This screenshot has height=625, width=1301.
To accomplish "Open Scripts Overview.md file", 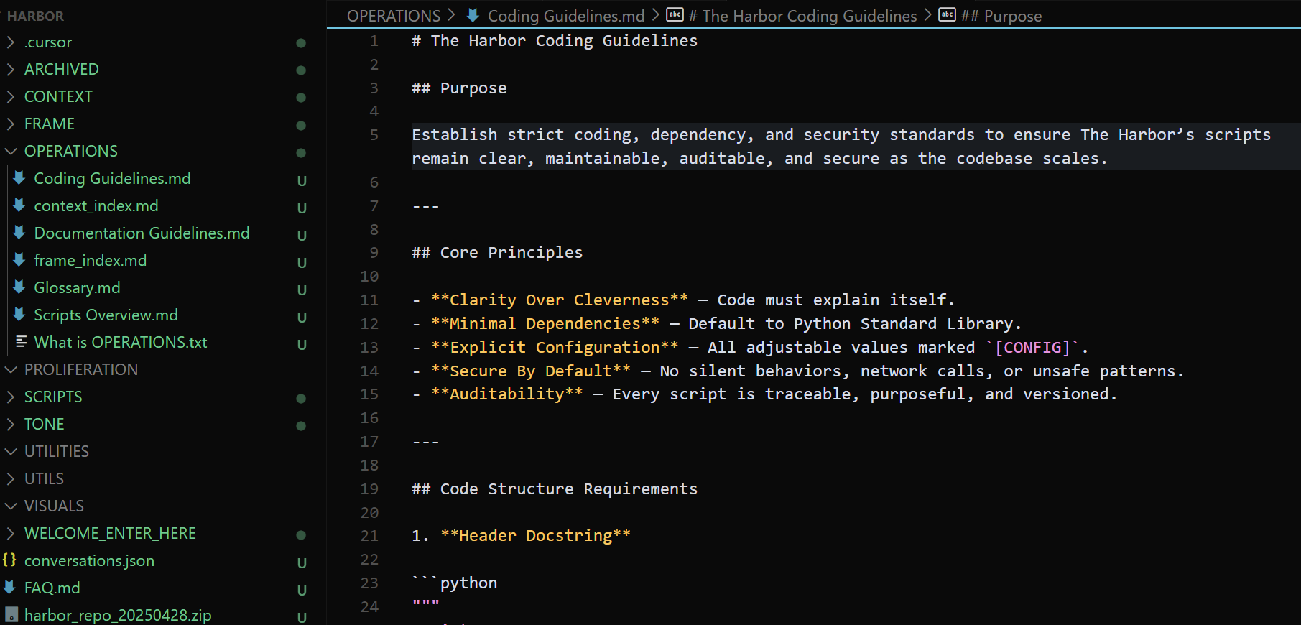I will click(106, 315).
